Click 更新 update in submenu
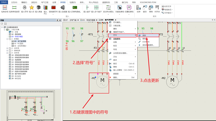This screenshot has width=216, height=121. pos(148,35)
